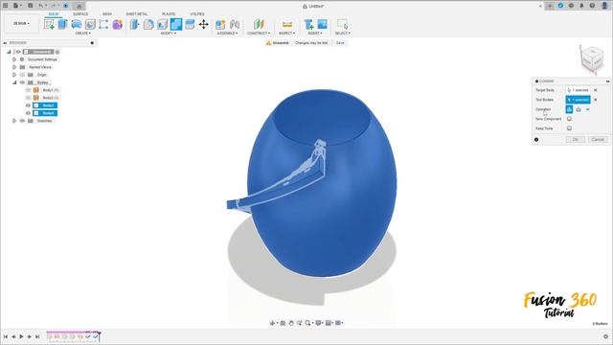
Task: Choose the Intersect operation in Combine dialog
Action: tap(587, 109)
